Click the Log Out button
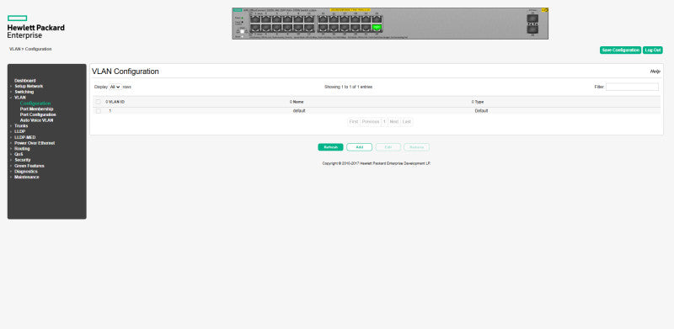674x329 pixels. point(652,50)
